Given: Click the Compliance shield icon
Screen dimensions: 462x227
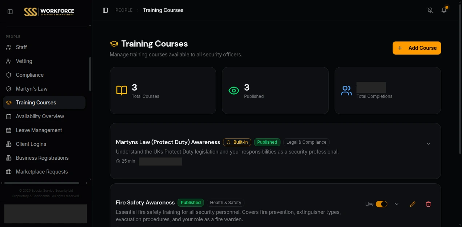Looking at the screenshot, I should coord(9,75).
